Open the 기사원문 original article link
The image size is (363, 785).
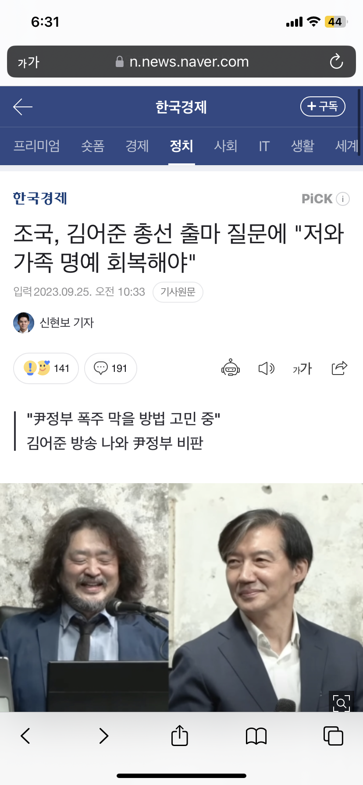coord(178,292)
